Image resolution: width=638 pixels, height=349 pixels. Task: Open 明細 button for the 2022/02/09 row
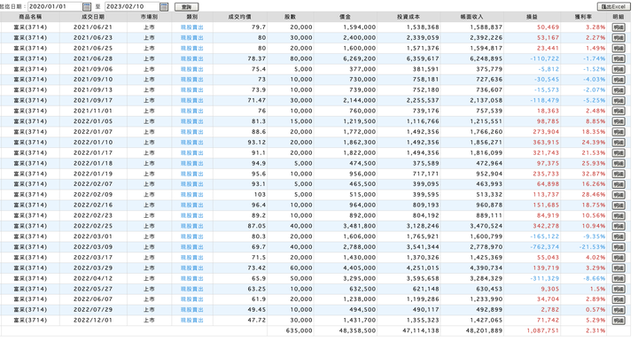pyautogui.click(x=619, y=195)
